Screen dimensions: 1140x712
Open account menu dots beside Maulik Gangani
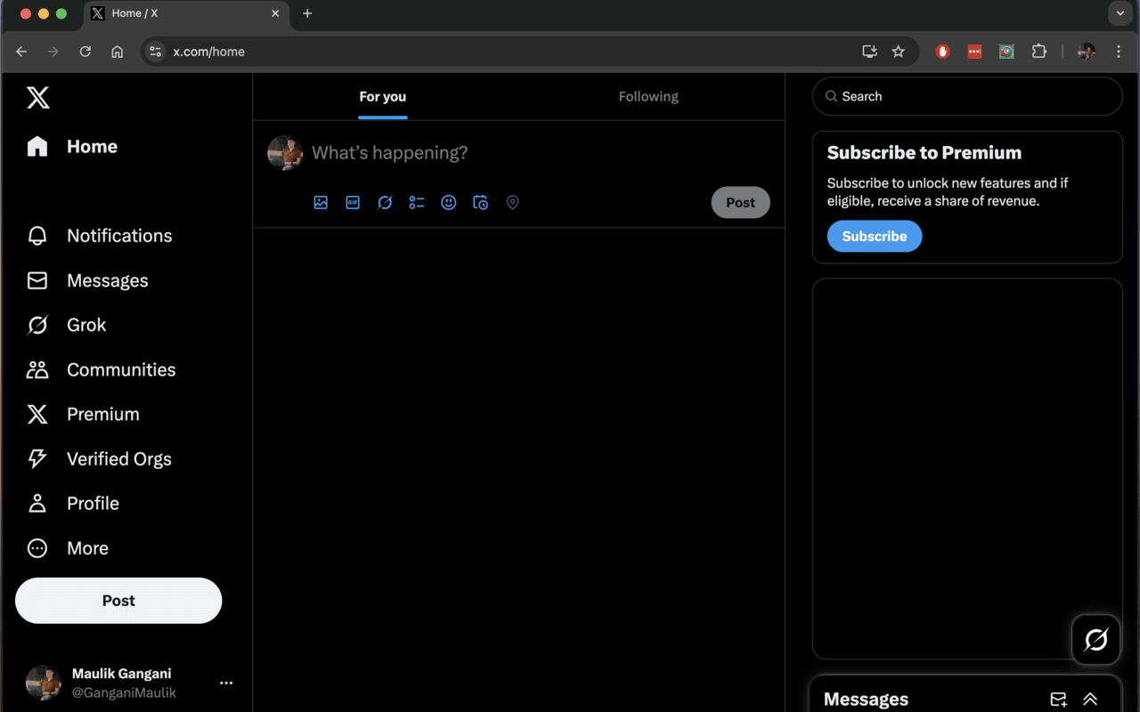[226, 683]
